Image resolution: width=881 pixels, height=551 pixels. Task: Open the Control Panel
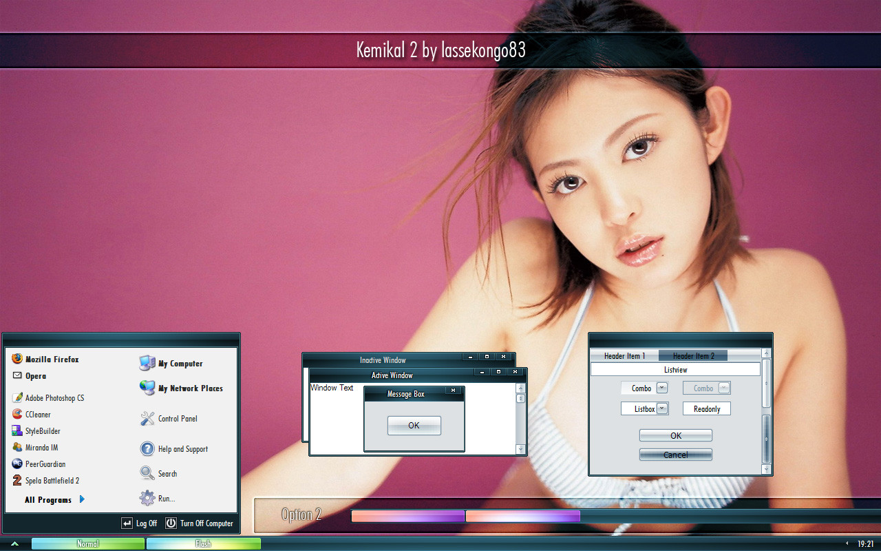pos(169,418)
